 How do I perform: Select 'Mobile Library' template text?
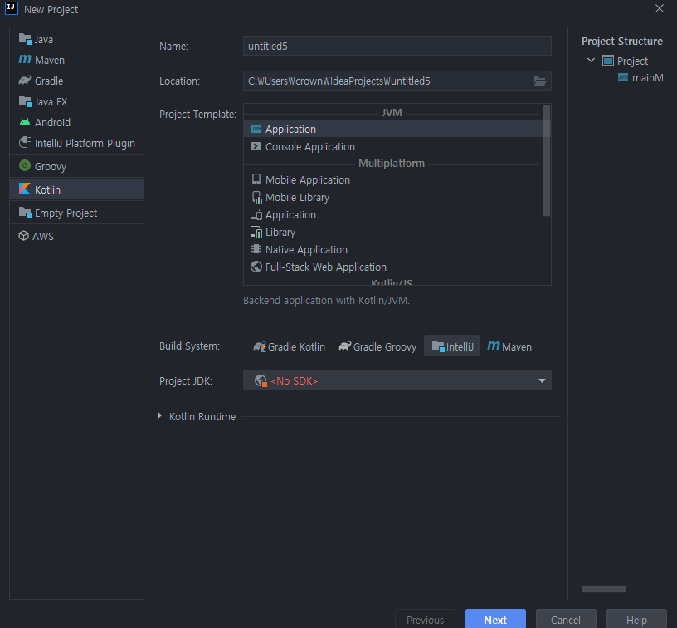pyautogui.click(x=298, y=198)
